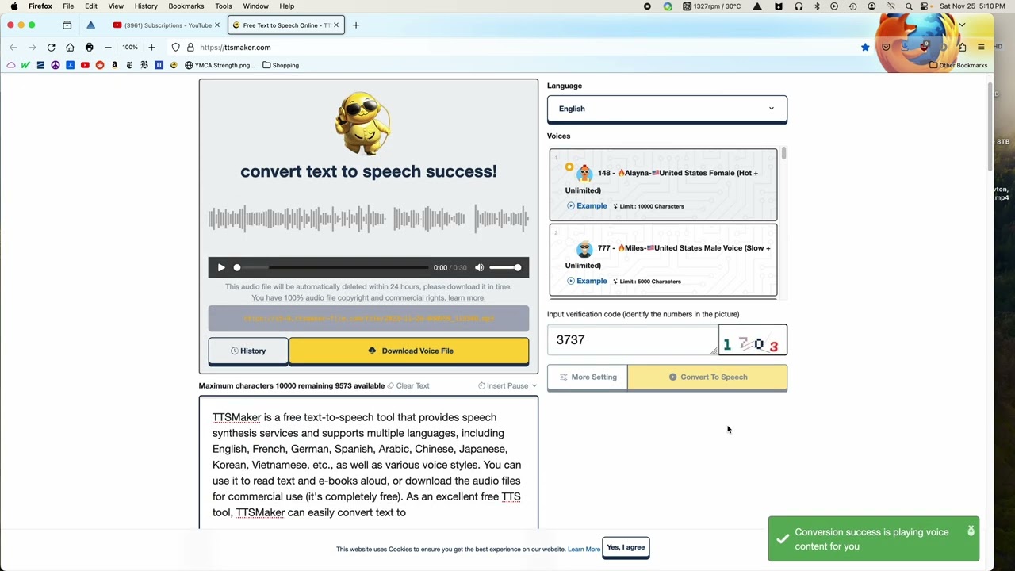Click the mute speaker icon in audio player
Image resolution: width=1015 pixels, height=571 pixels.
click(x=479, y=267)
